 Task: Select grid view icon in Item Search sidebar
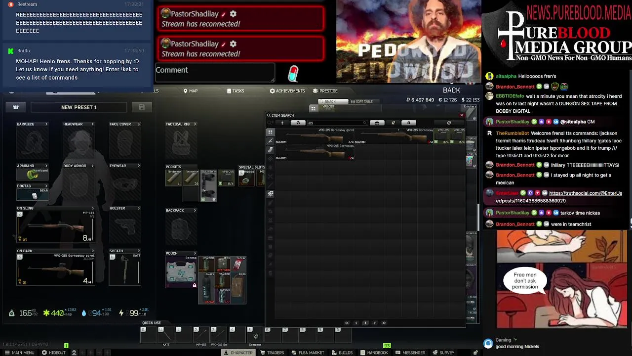click(x=270, y=132)
